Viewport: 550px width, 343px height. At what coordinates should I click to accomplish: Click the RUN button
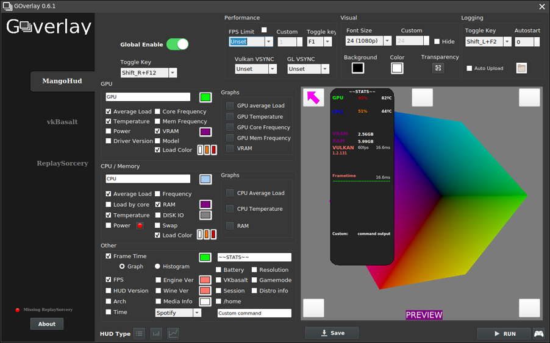(x=504, y=333)
